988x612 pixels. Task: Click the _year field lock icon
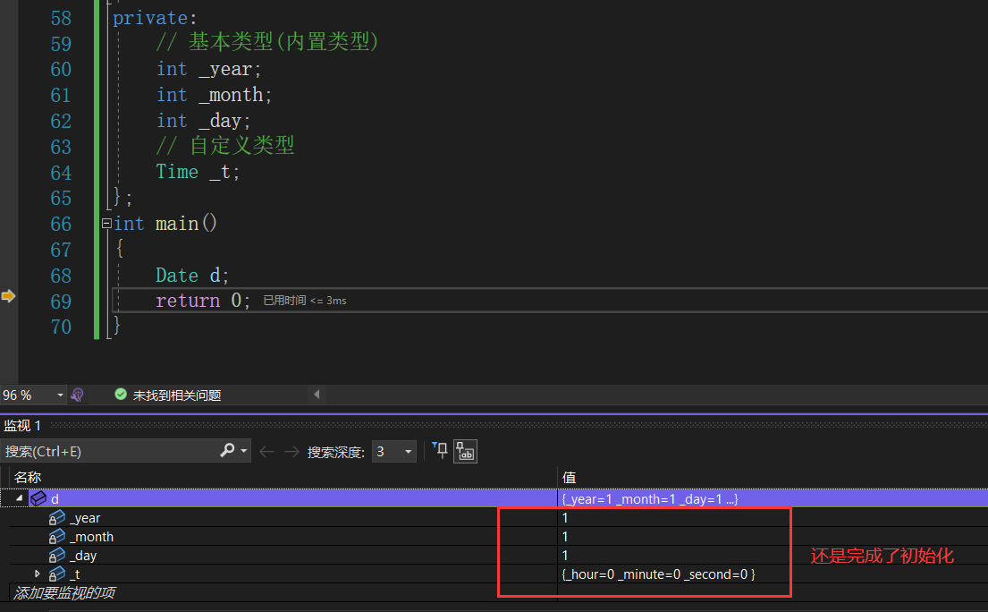click(x=56, y=518)
